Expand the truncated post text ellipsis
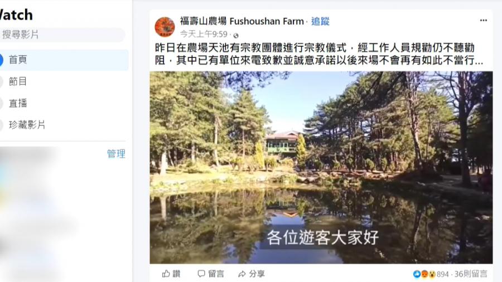This screenshot has height=282, width=502. pos(479,60)
